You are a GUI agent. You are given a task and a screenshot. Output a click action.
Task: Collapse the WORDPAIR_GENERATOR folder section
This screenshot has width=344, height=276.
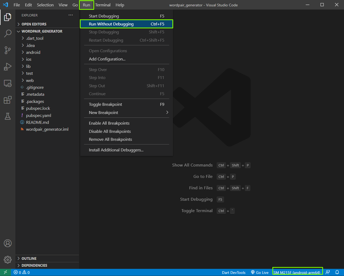(x=47, y=31)
